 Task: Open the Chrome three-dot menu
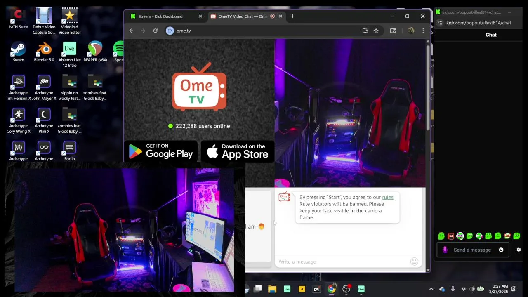pos(423,31)
